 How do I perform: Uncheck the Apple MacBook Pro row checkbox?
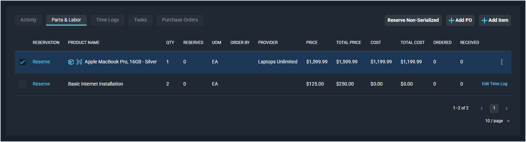pyautogui.click(x=23, y=62)
